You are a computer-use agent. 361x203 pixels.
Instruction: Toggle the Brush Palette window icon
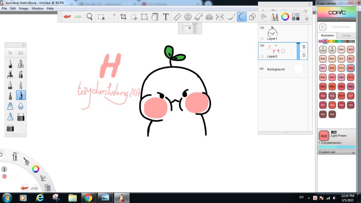[x=274, y=17]
